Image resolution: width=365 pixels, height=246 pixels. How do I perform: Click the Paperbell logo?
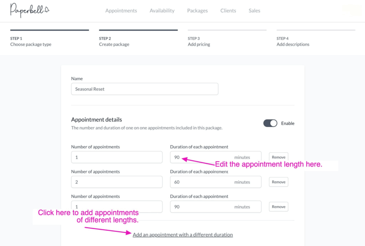pos(30,10)
